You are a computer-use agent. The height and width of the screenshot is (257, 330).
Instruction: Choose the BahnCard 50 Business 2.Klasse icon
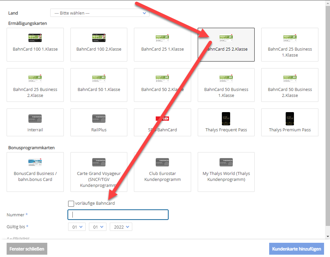coord(290,78)
